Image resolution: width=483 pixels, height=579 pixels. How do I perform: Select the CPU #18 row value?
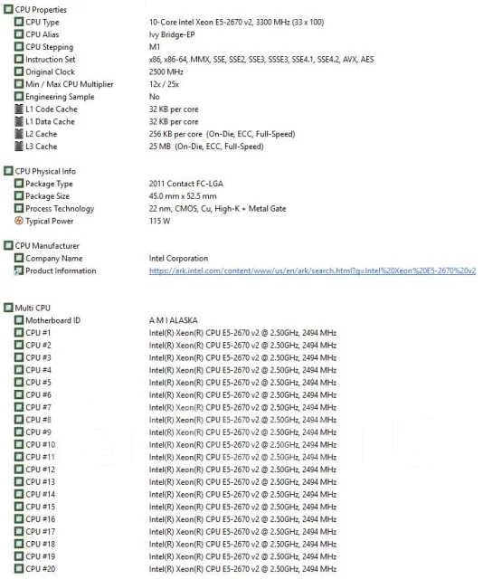[x=242, y=544]
